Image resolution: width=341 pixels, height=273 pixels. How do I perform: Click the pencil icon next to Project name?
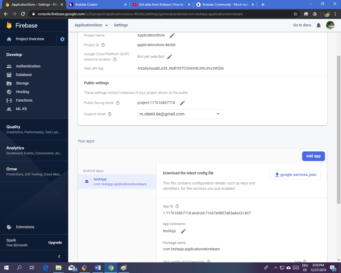(172, 35)
